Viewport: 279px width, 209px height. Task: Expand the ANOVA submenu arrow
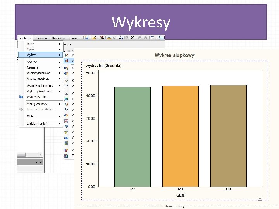coord(60,62)
